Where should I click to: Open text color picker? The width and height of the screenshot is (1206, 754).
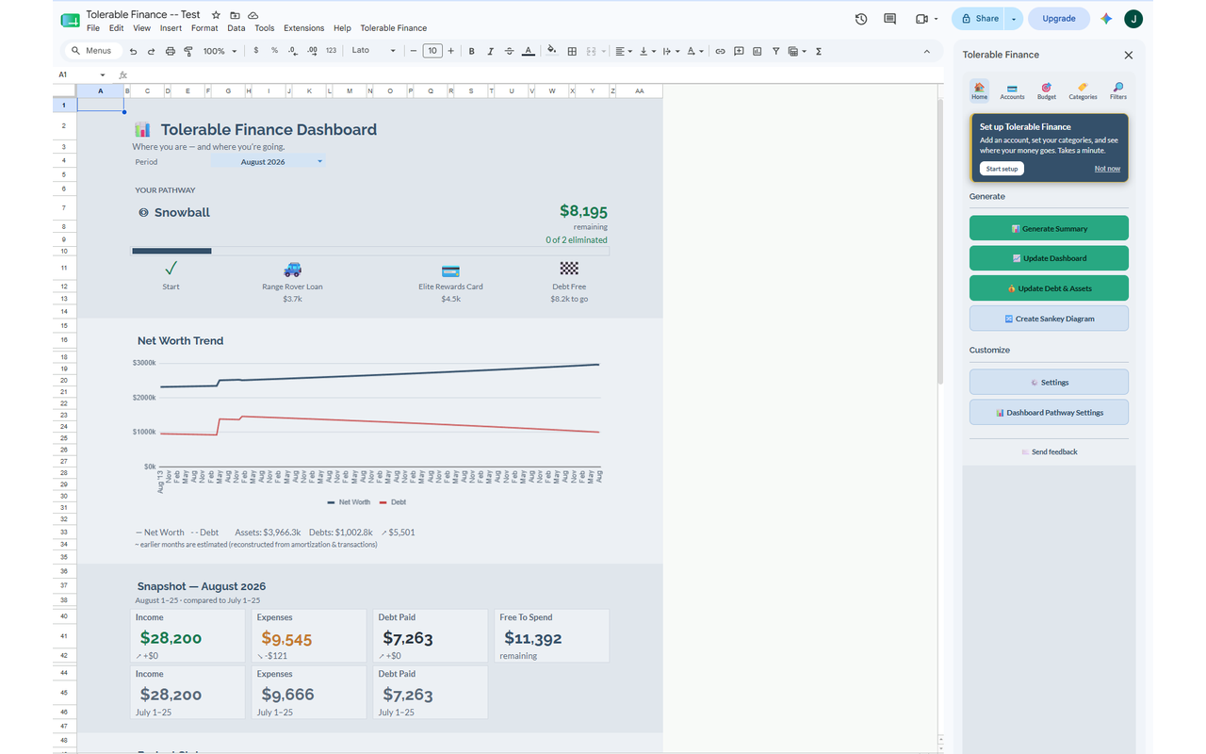528,51
